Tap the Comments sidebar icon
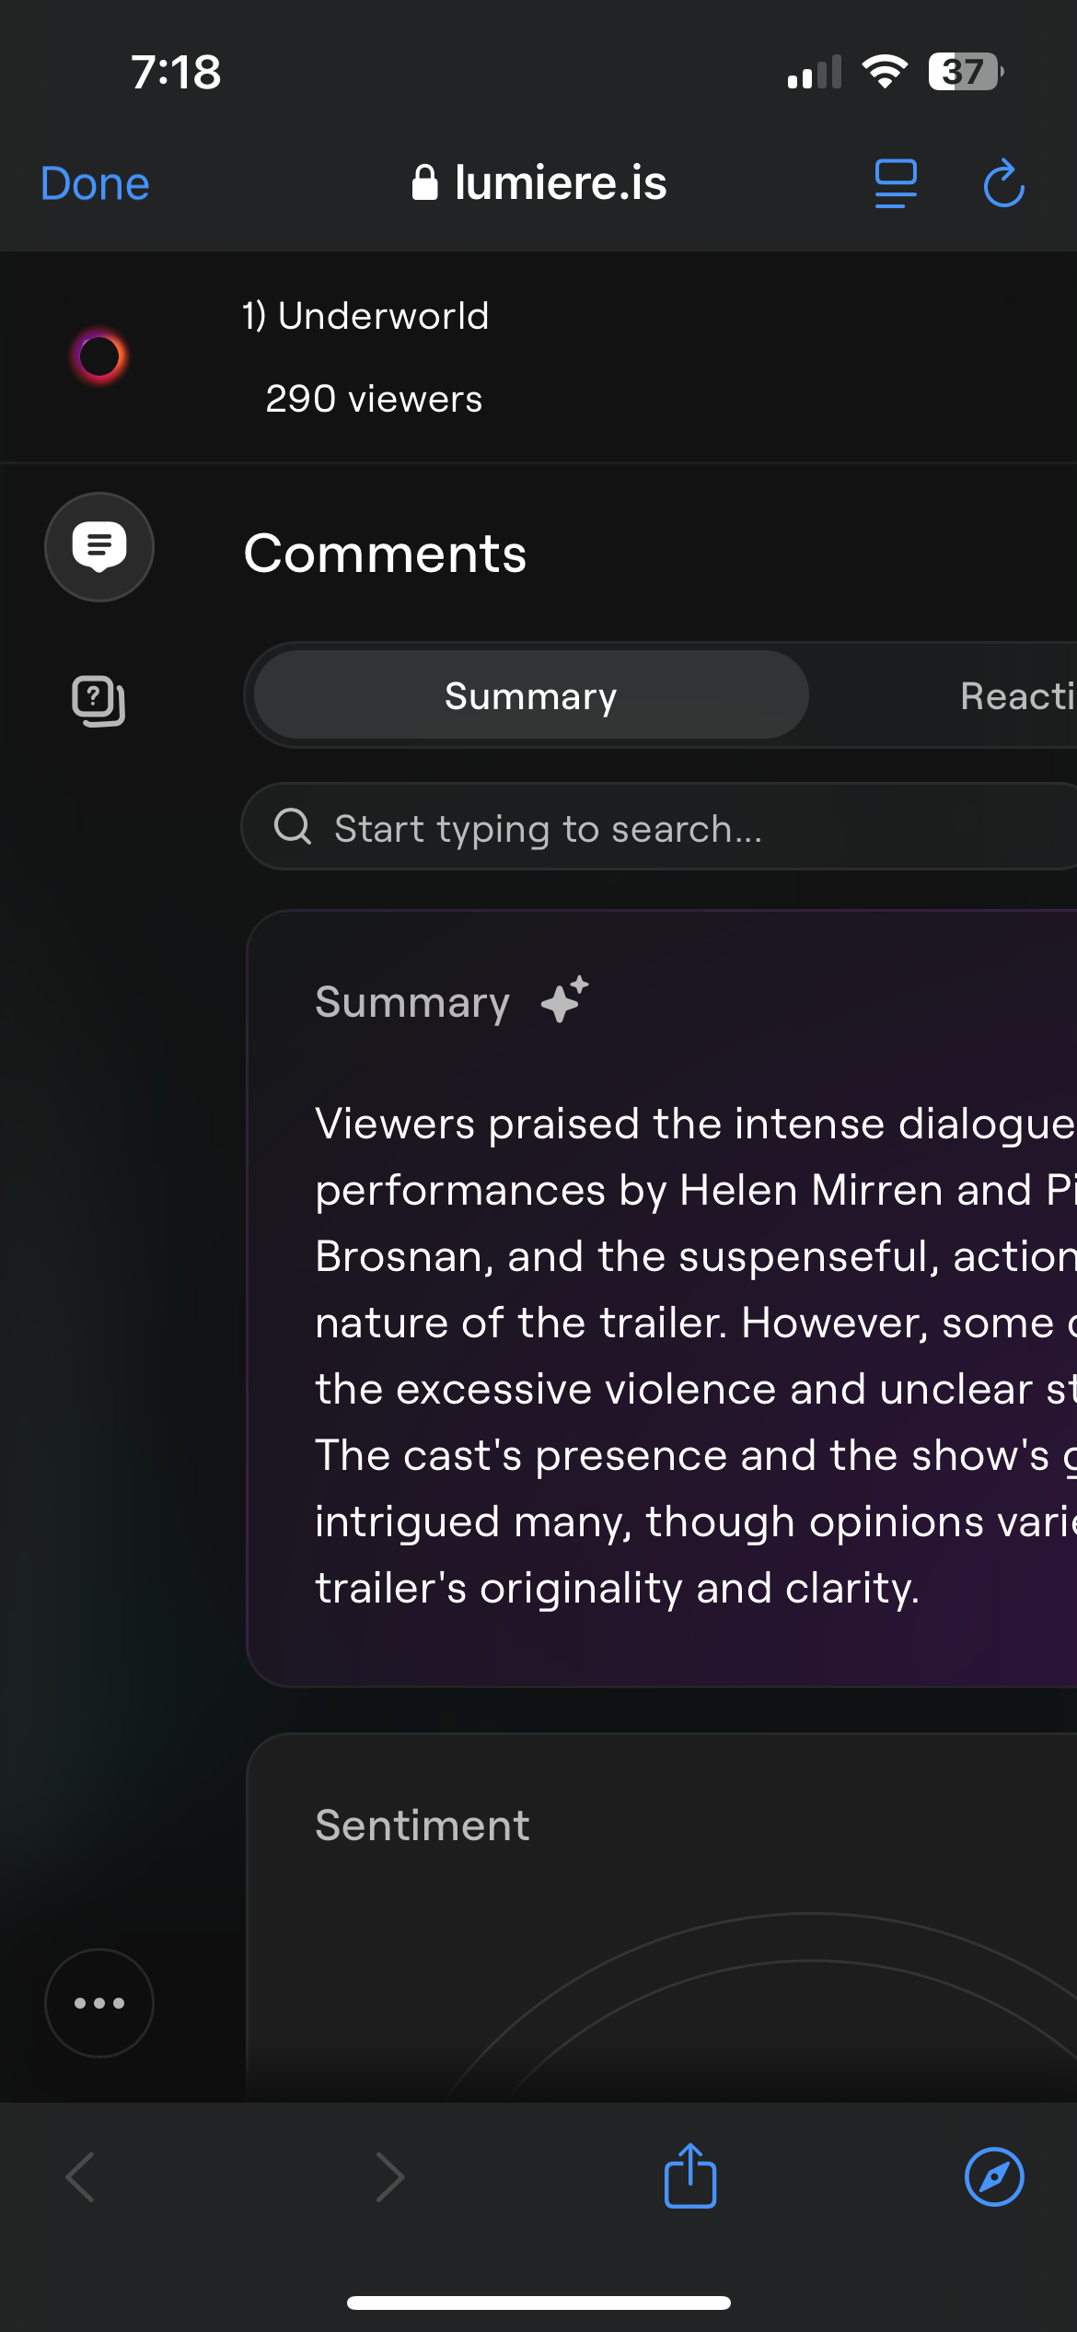1077x2332 pixels. 99,547
